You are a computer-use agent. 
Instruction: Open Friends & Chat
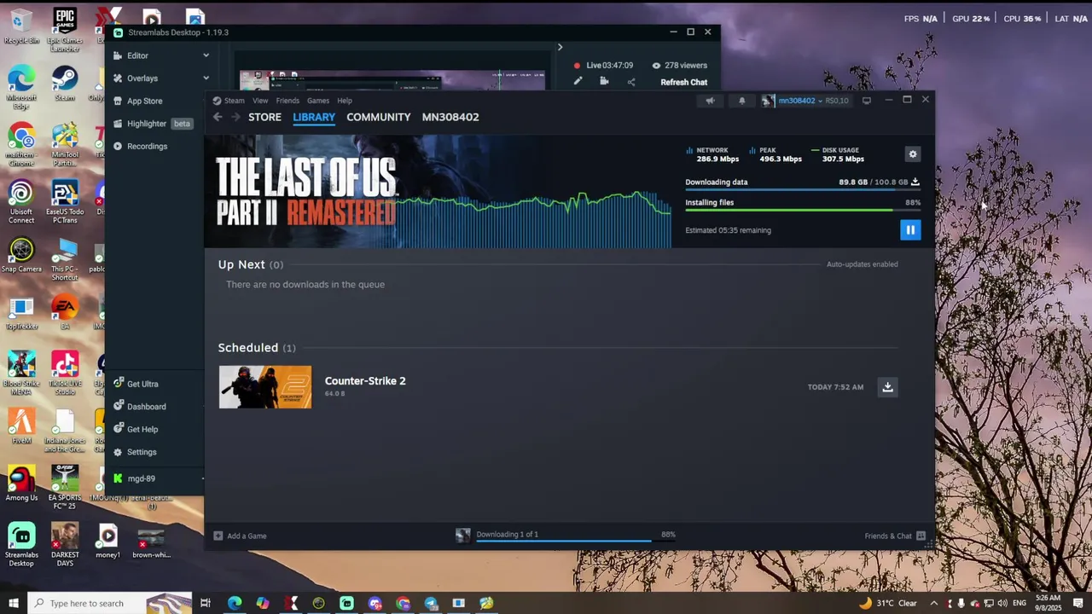coord(895,536)
